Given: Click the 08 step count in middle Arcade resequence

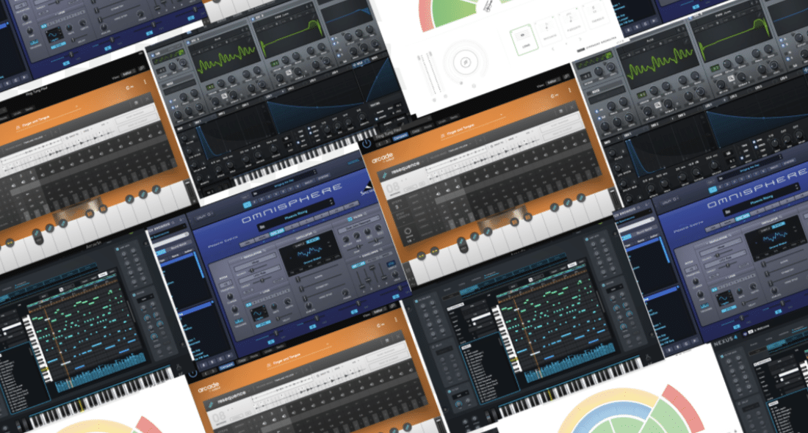Looking at the screenshot, I should coord(393,189).
